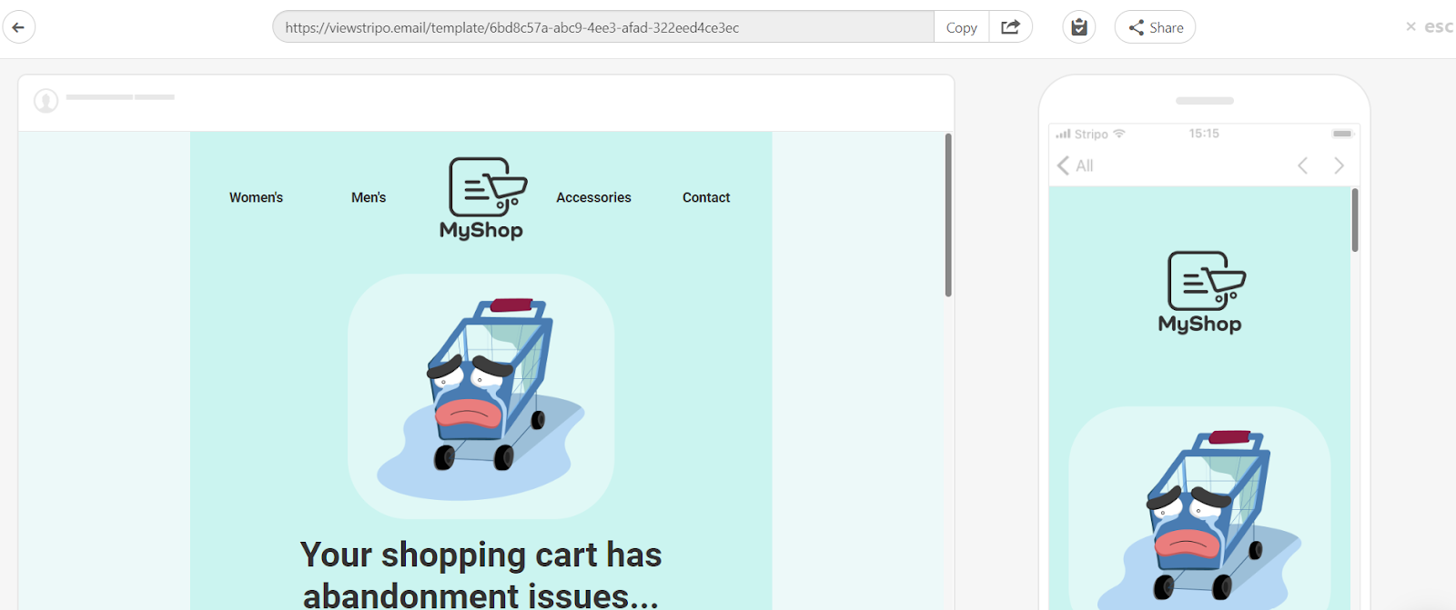The image size is (1456, 610).
Task: Click wifi icon in phone status bar
Action: tap(1119, 134)
